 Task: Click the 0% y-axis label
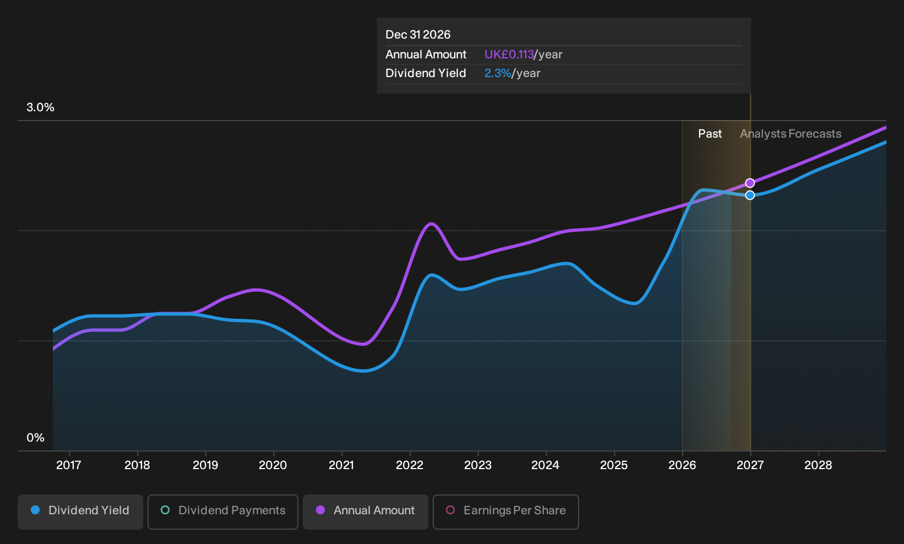click(x=35, y=438)
